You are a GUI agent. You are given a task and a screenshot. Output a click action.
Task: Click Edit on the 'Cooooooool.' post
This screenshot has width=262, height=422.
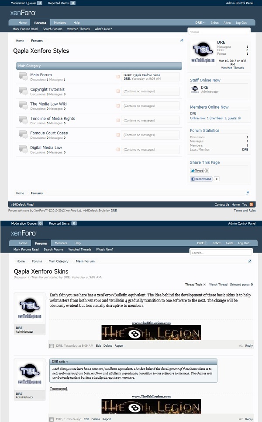pos(86,419)
